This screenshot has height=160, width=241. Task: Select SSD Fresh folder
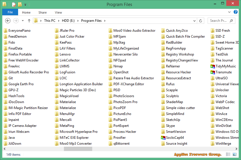click(x=220, y=31)
